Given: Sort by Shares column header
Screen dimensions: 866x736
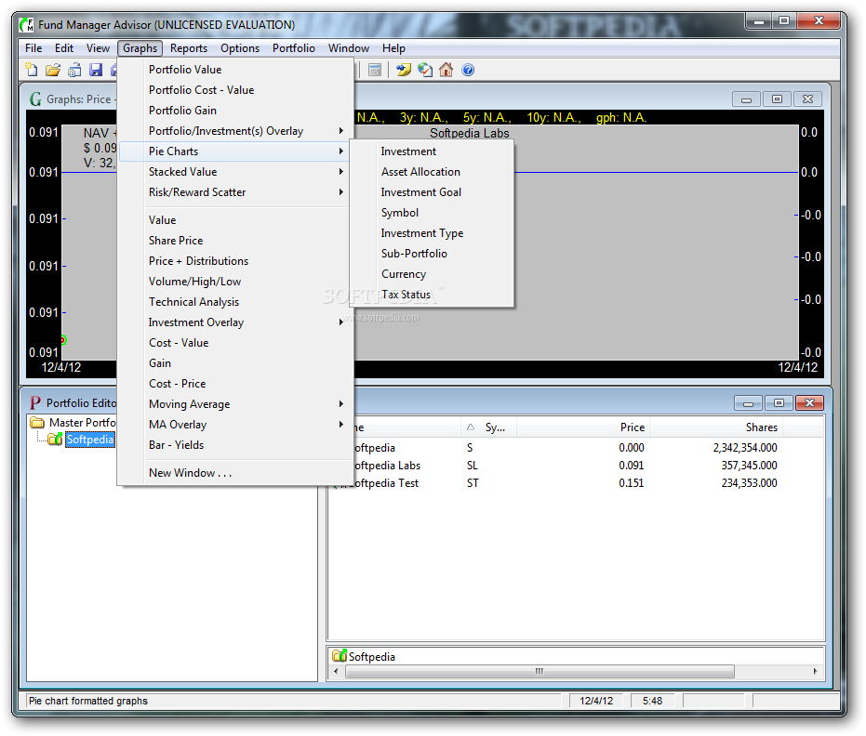Looking at the screenshot, I should point(716,427).
